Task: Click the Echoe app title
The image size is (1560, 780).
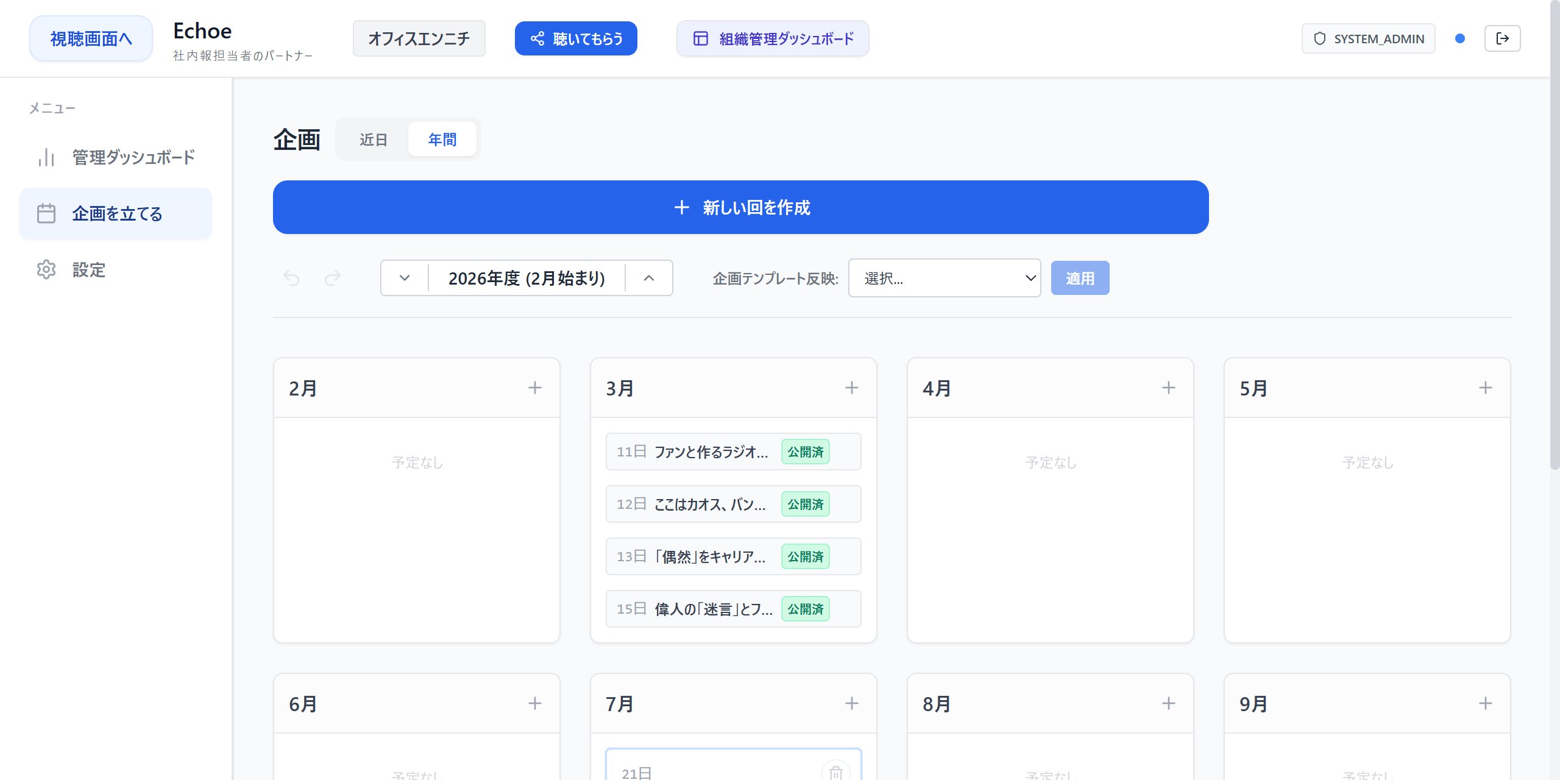Action: pos(202,30)
